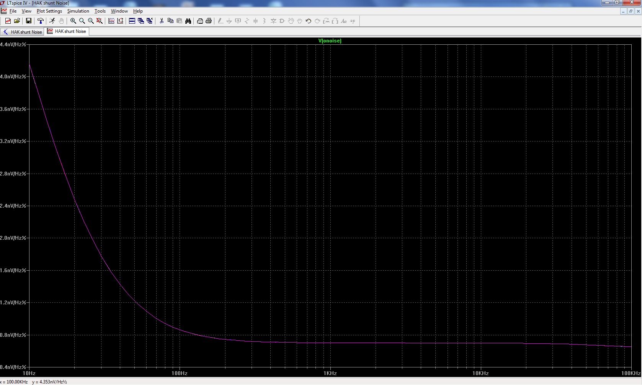The width and height of the screenshot is (642, 385).
Task: Click the V(onoise) trace label
Action: click(330, 41)
